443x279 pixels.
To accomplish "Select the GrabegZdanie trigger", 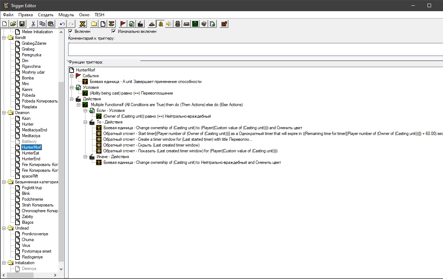I will [x=34, y=43].
